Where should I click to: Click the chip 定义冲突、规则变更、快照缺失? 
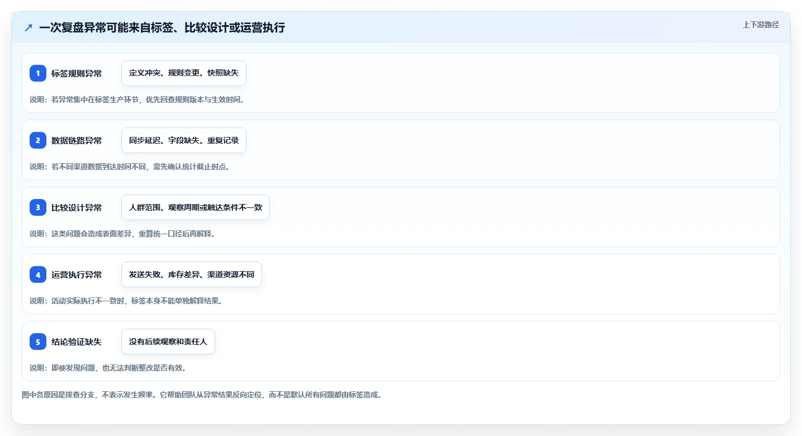click(x=184, y=73)
